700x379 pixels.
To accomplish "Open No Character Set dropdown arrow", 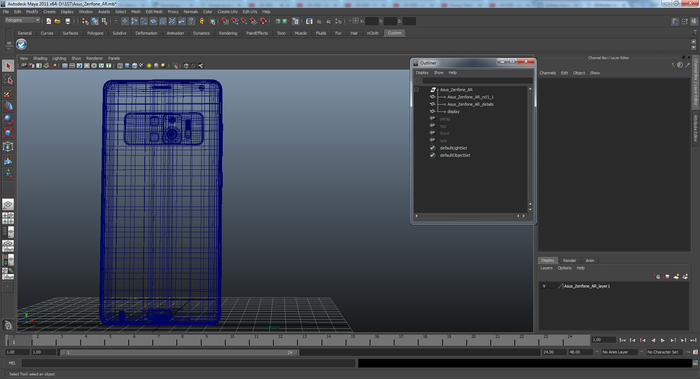I will pos(642,352).
